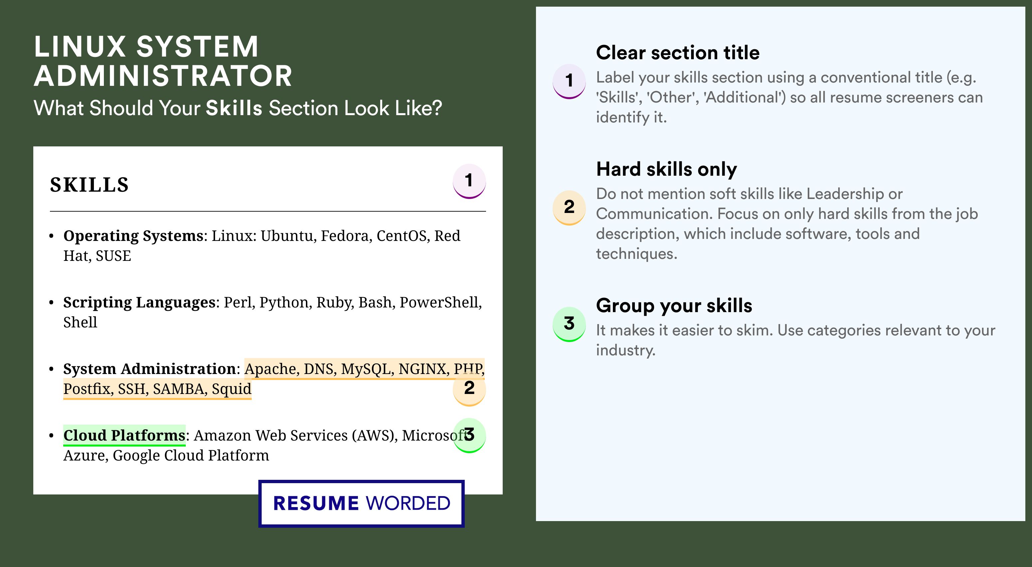Click the highlighted 'Postfix, SSH, SAMBA, Squid' text
Screen dimensions: 1032x567
157,389
